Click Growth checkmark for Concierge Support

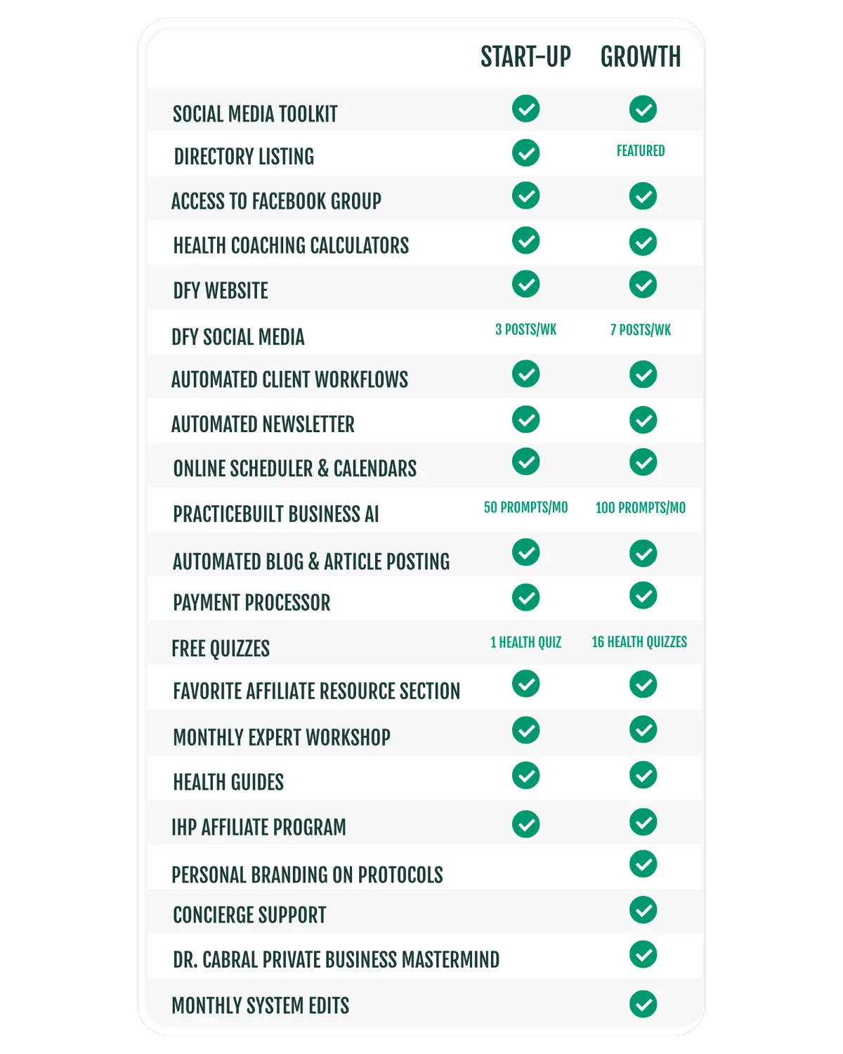click(643, 910)
